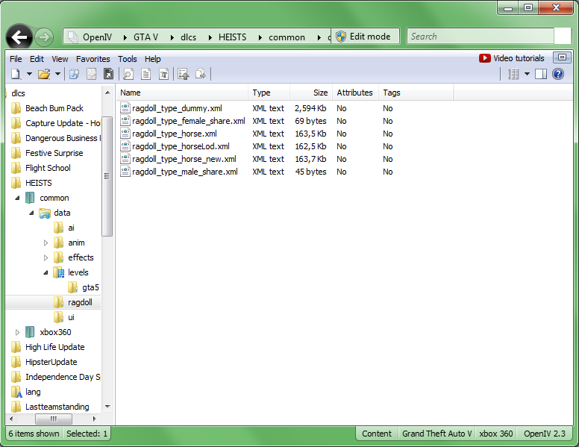
Task: Collapse the levels folder in tree
Action: 46,272
